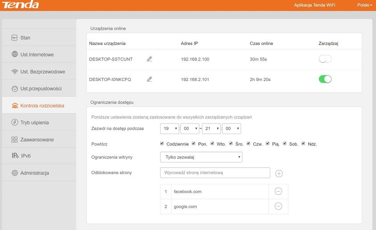
Task: Remove google.com with minus icon
Action: (278, 206)
